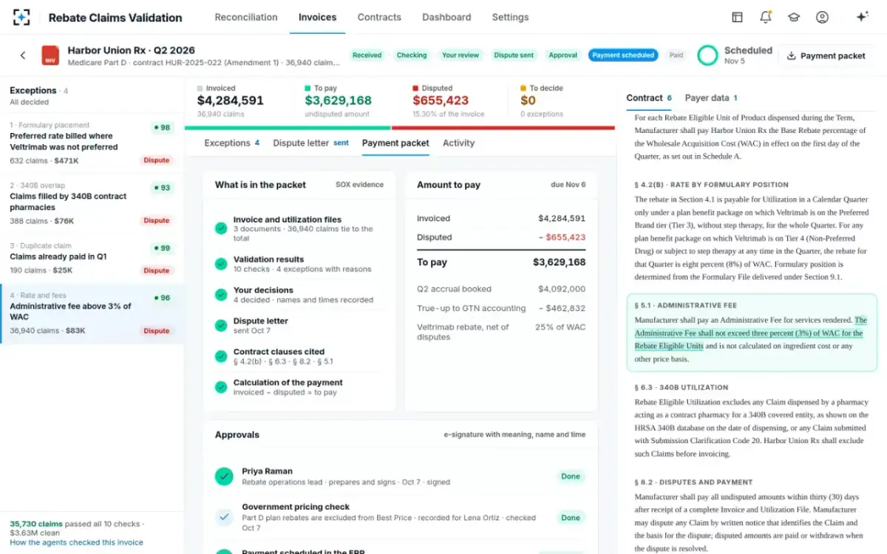Image resolution: width=887 pixels, height=554 pixels.
Task: Select the 340B overlap exception row
Action: click(92, 204)
